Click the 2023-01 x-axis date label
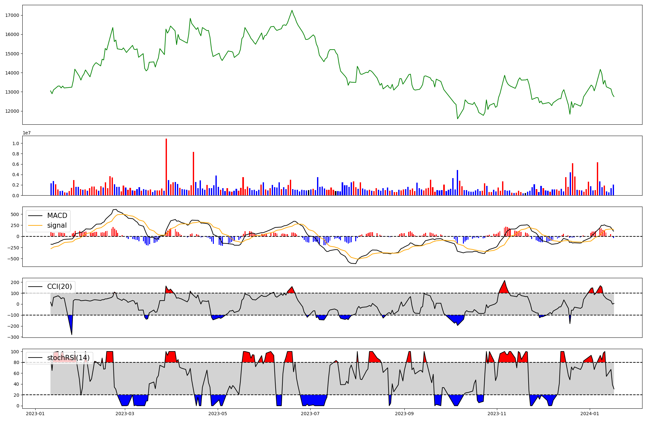The width and height of the screenshot is (647, 421). coord(35,414)
